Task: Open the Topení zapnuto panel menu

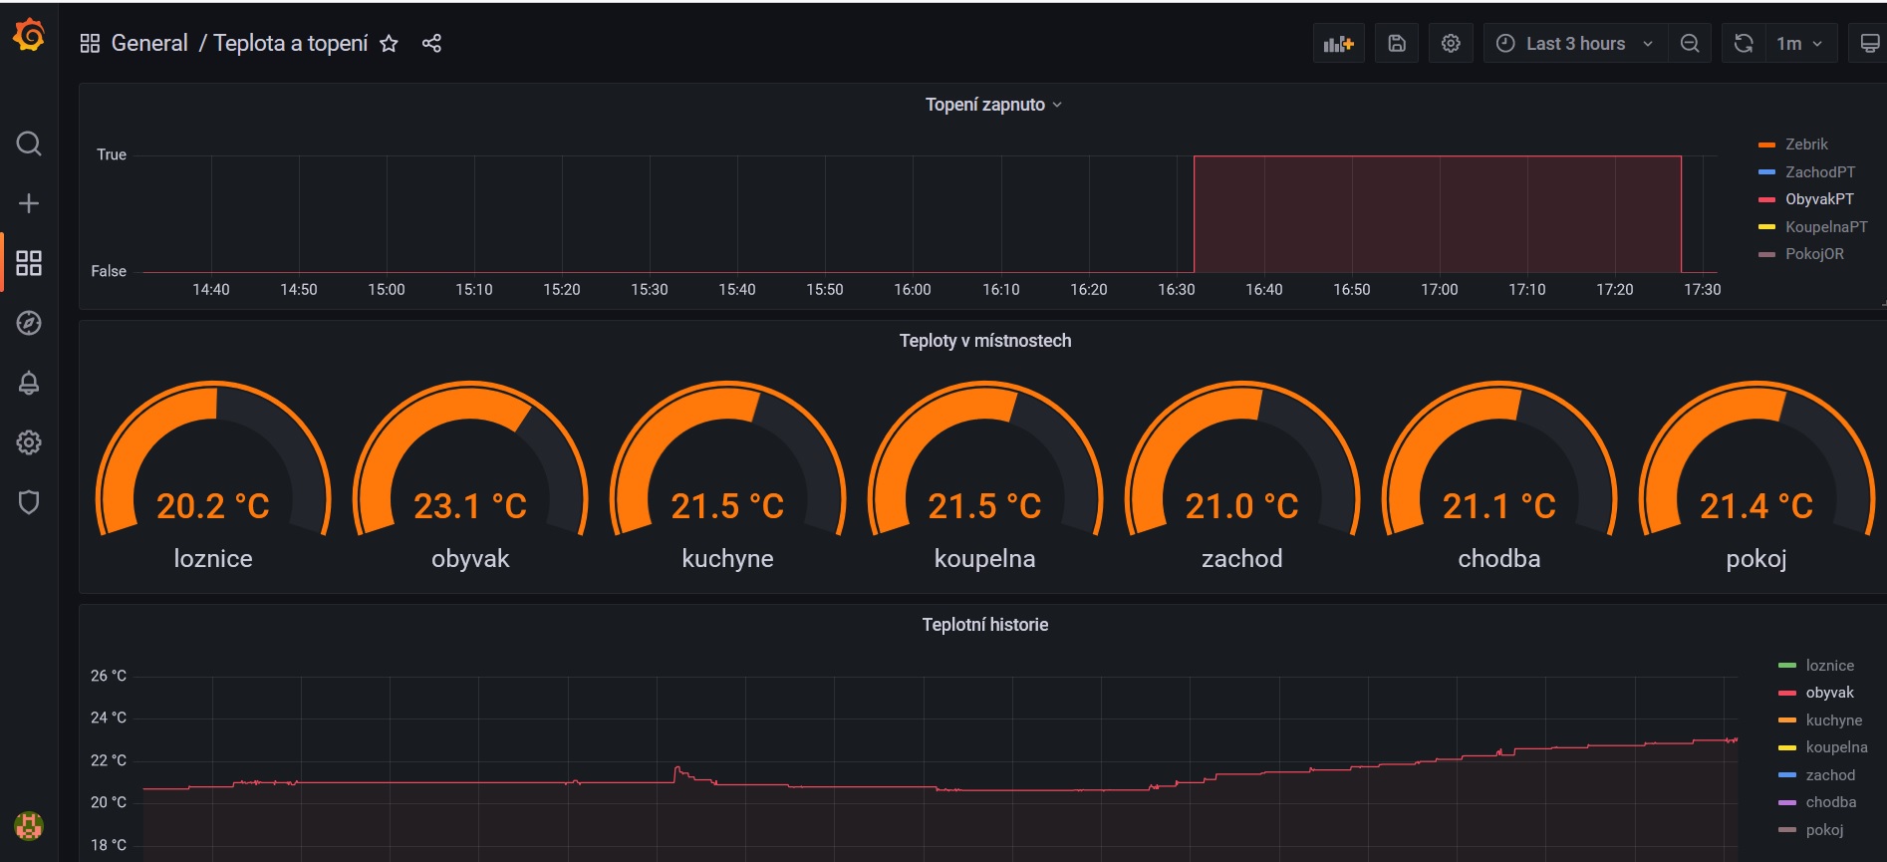Action: [993, 105]
